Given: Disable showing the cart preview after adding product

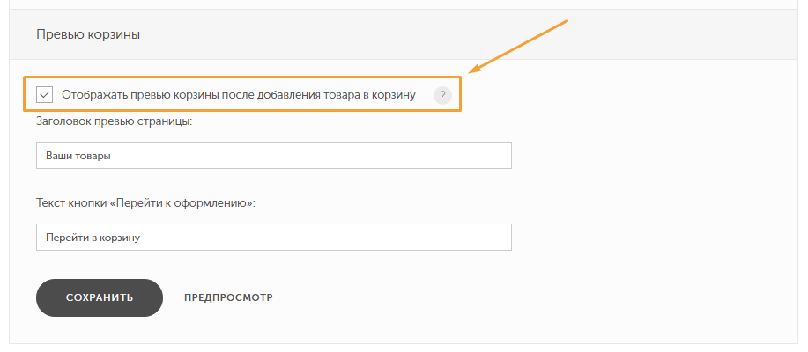Looking at the screenshot, I should (45, 95).
